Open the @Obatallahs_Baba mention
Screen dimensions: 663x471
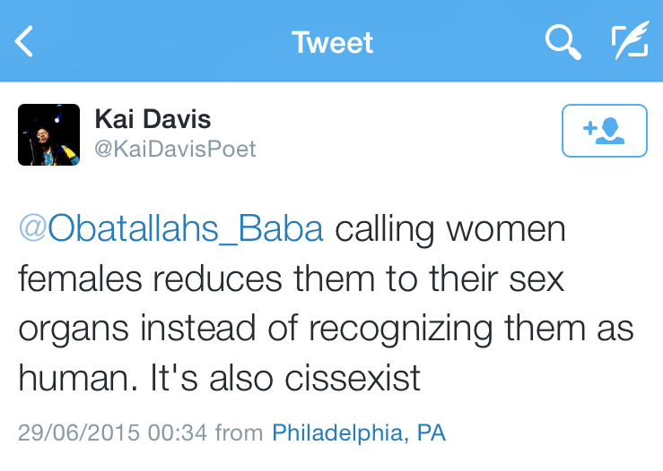[170, 229]
